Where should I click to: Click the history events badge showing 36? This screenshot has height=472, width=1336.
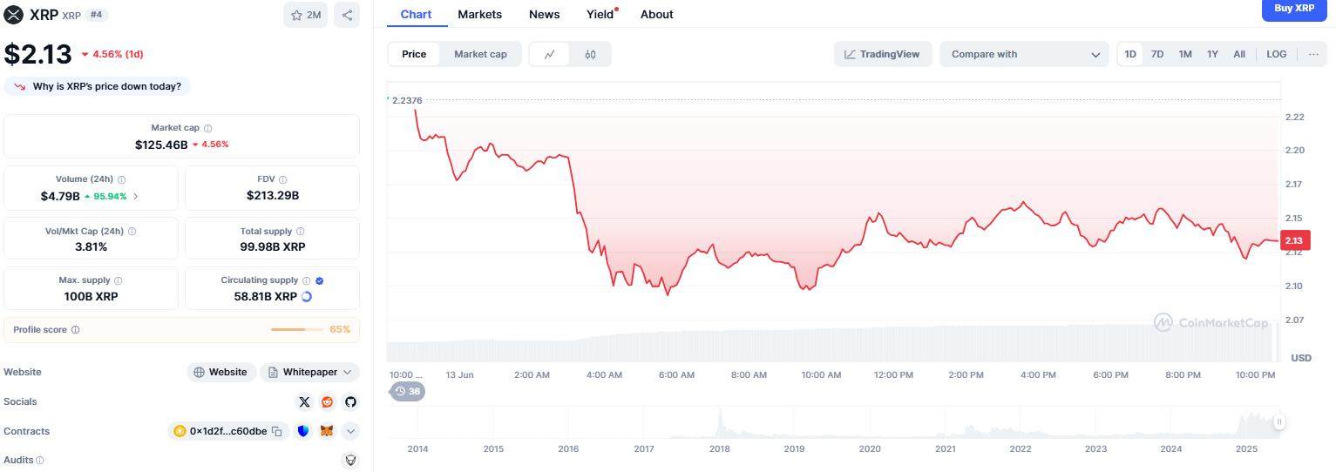pyautogui.click(x=407, y=392)
